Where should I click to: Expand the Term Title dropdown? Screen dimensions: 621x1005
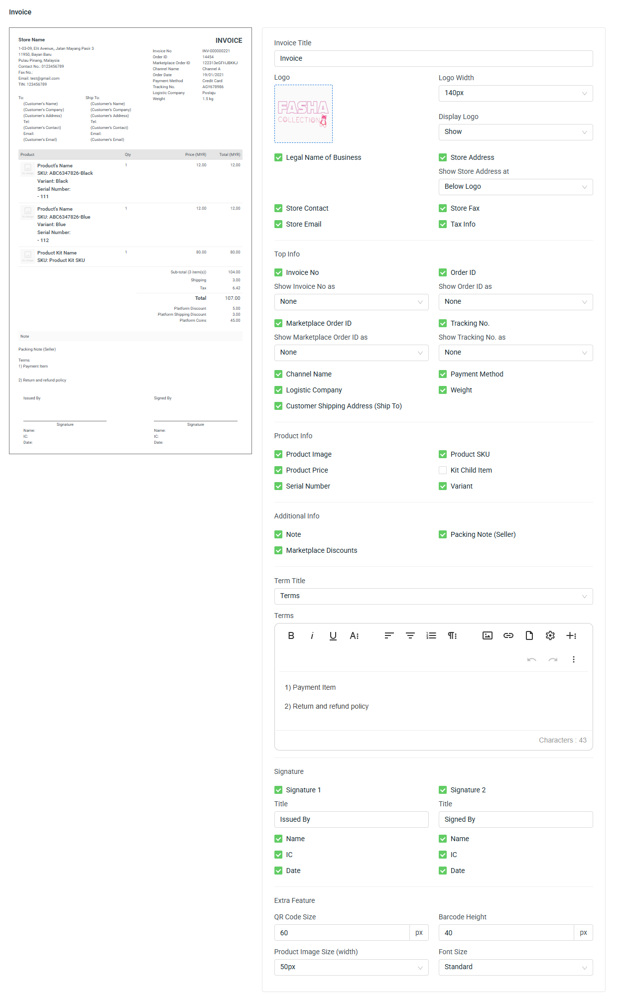point(433,596)
